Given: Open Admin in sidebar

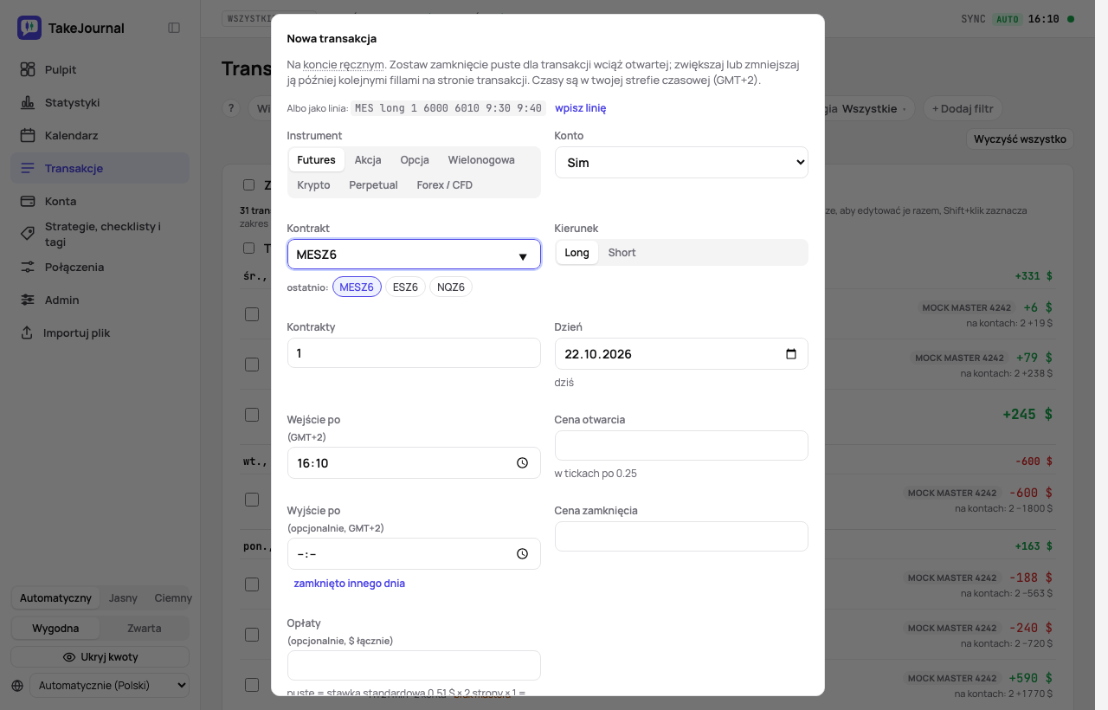Looking at the screenshot, I should [100, 300].
